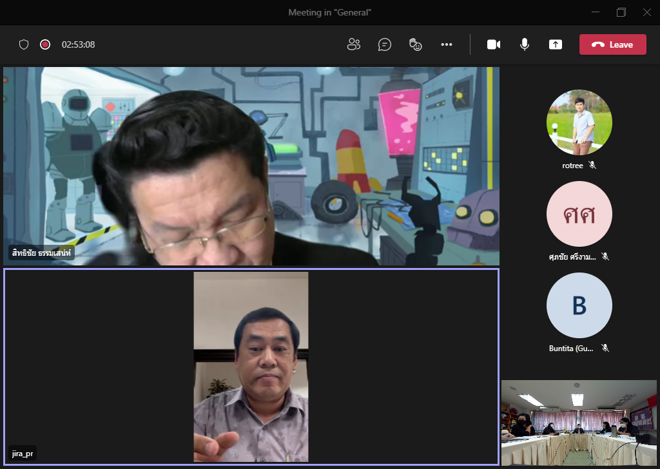Image resolution: width=660 pixels, height=469 pixels.
Task: Open raise hand reactions menu
Action: tap(416, 44)
